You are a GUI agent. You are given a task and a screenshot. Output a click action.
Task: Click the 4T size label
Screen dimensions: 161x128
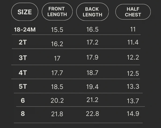[23, 73]
